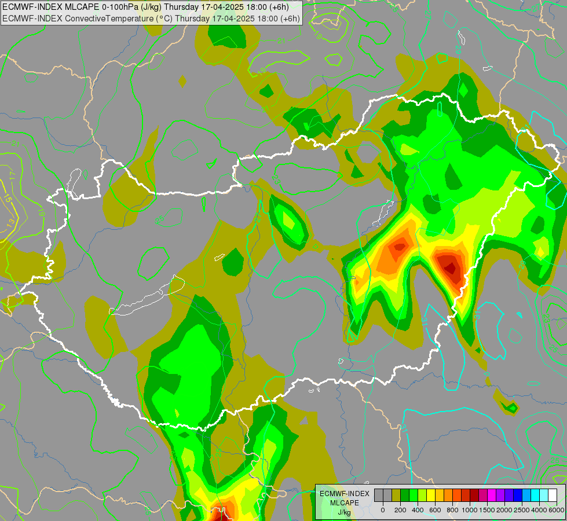Click the MLCAPE 0-100hPa title line
This screenshot has width=567, height=521.
(145, 7)
